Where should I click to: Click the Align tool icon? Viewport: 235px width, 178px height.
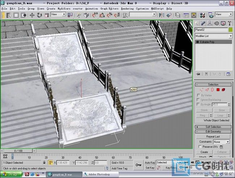[x=169, y=15]
